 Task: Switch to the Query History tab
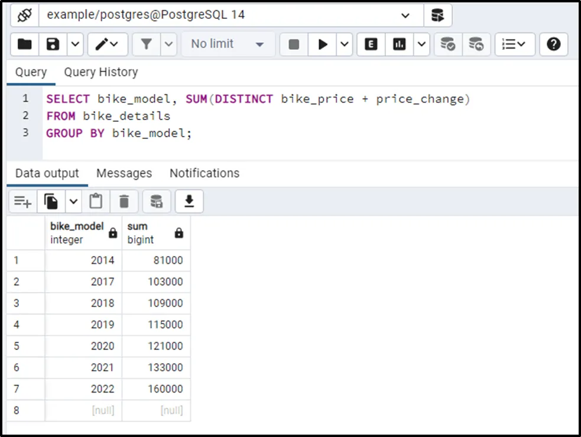click(100, 72)
